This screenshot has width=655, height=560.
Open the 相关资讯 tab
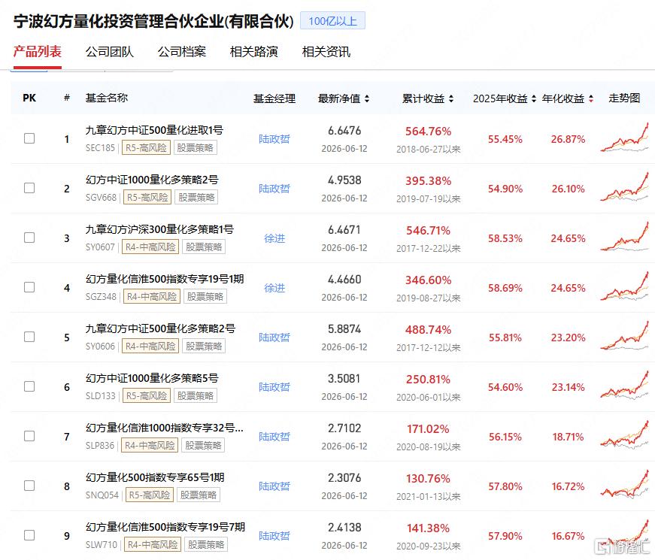tap(326, 52)
